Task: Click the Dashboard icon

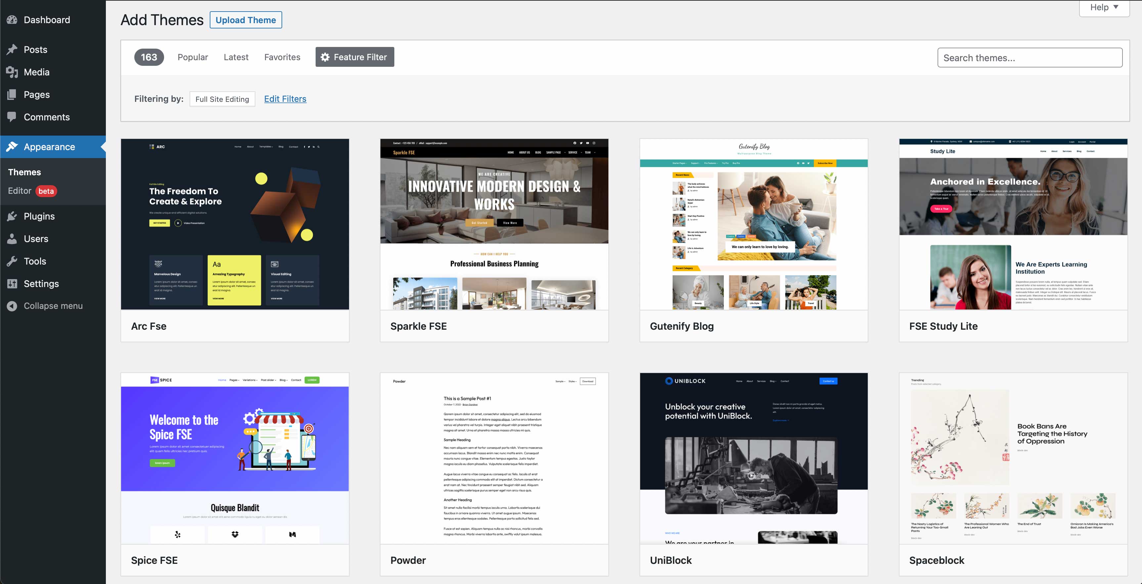Action: click(12, 20)
